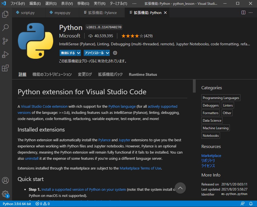Open the Visual Studio Code extension link
The width and height of the screenshot is (257, 207).
tap(44, 107)
